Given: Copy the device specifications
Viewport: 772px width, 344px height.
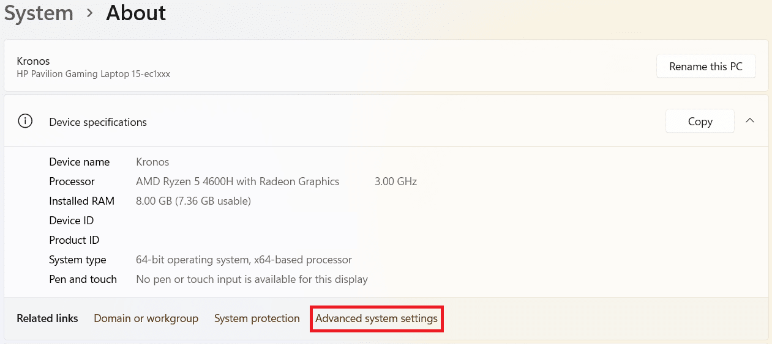Looking at the screenshot, I should tap(700, 122).
